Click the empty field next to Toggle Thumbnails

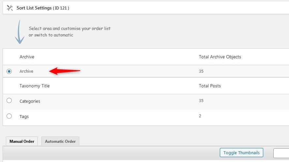[x=281, y=153]
